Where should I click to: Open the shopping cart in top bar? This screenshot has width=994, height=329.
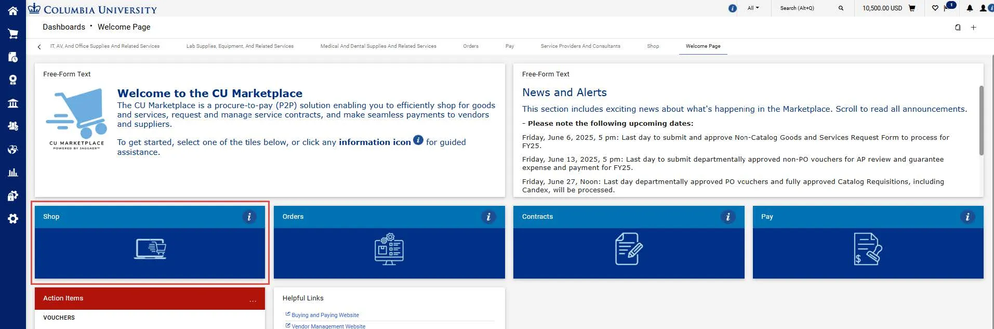pyautogui.click(x=912, y=8)
